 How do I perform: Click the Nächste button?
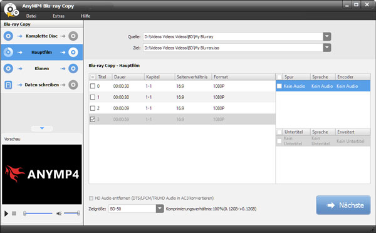point(343,205)
